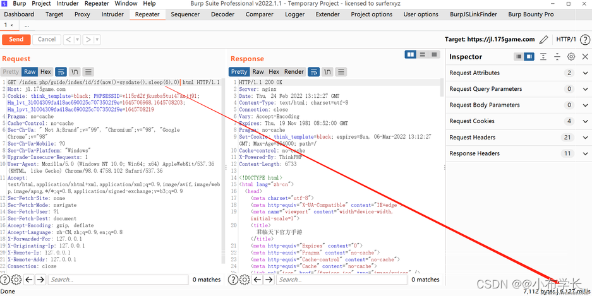Set Inspector layout to list icon

click(519, 57)
